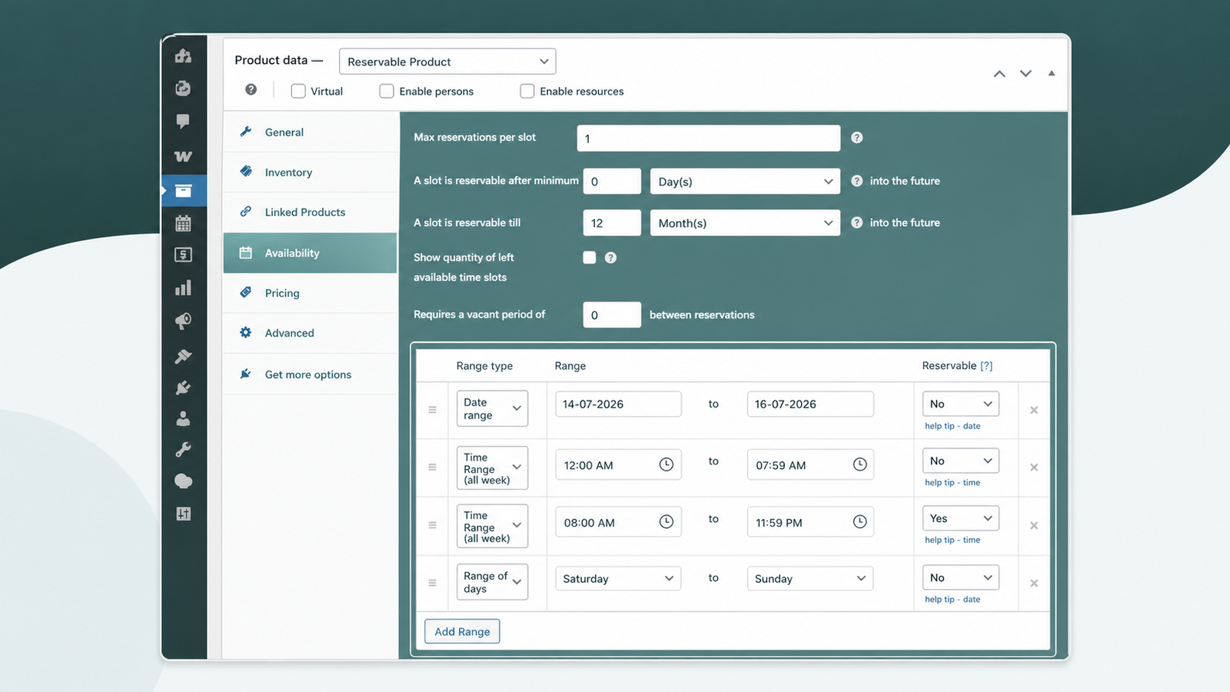Click help icon after Day(s) dropdown
This screenshot has width=1230, height=692.
pyautogui.click(x=856, y=181)
